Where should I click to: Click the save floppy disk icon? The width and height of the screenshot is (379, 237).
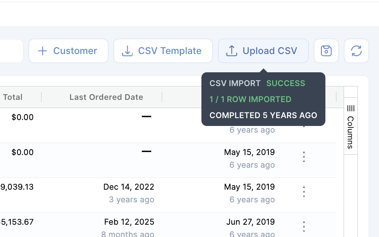(326, 51)
